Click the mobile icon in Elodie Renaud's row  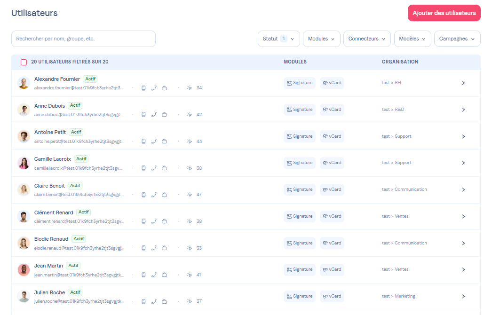click(143, 248)
